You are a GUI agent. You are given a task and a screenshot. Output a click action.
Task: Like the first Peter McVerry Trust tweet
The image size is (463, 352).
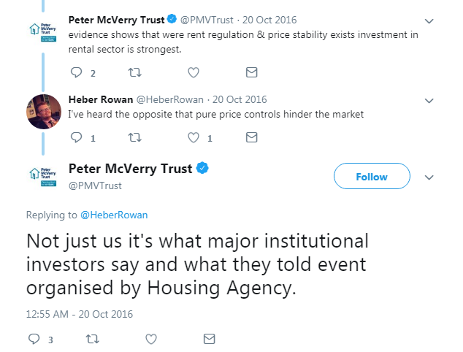194,72
